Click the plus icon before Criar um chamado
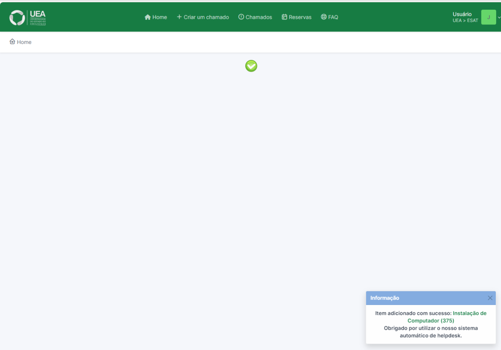Screen dimensions: 501x350 tap(179, 17)
